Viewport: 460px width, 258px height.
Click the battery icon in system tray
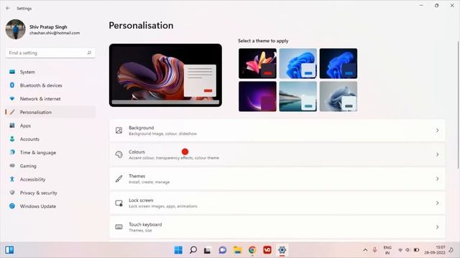pos(416,250)
